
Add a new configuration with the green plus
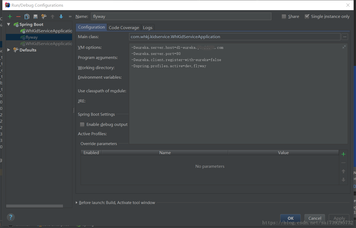10,17
